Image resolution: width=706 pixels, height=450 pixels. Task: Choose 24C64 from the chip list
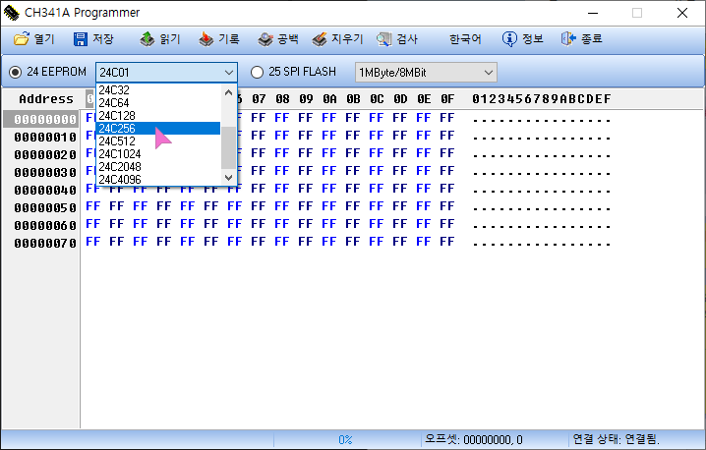(x=158, y=102)
